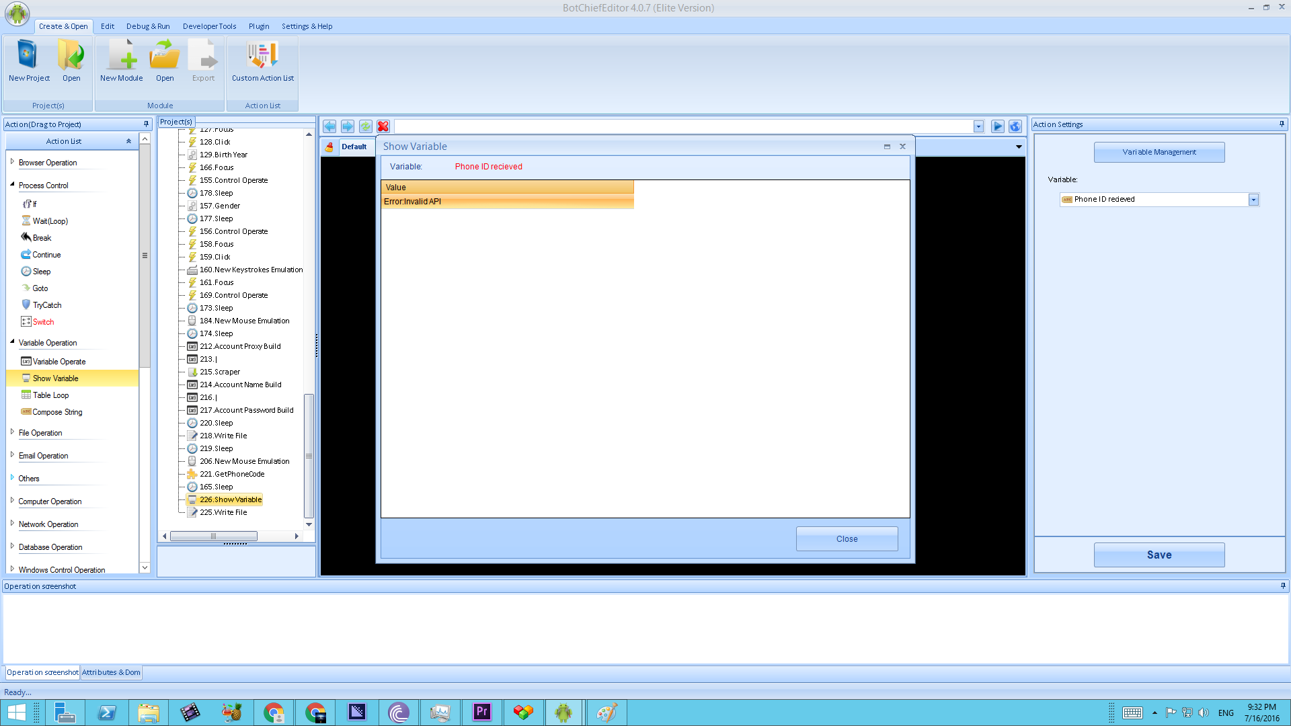The image size is (1291, 726).
Task: Click the browser forward arrow icon
Action: tap(348, 126)
